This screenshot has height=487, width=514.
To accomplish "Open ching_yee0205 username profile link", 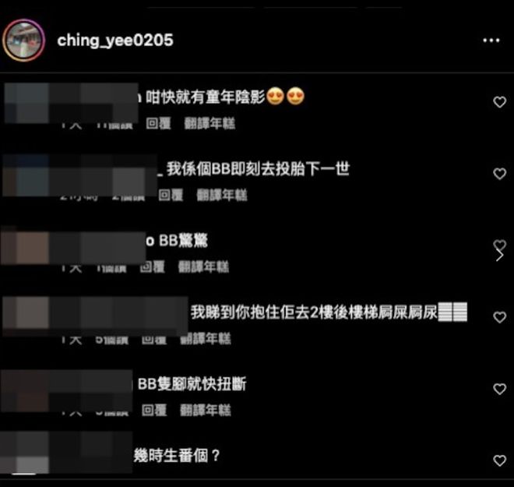I will 115,41.
